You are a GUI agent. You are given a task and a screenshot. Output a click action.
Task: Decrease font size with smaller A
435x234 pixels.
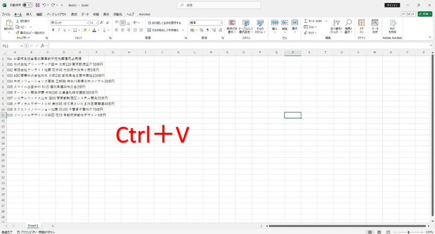(x=108, y=23)
